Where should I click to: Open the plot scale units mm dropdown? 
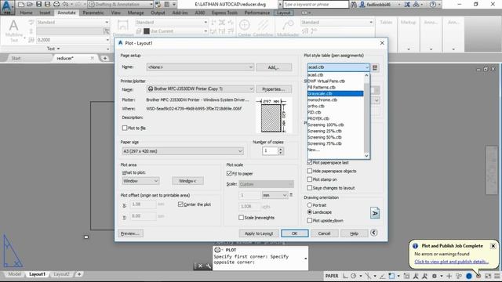coord(275,195)
